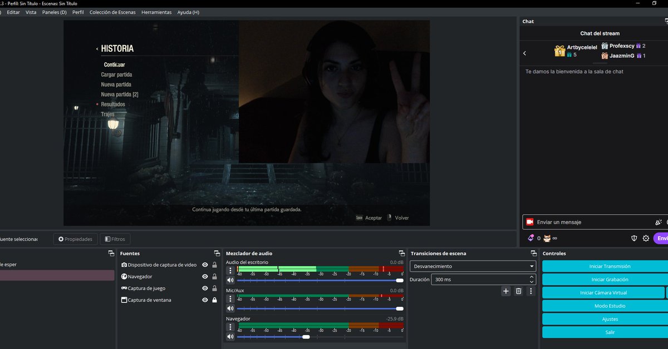This screenshot has width=668, height=349.
Task: Click Iniciar Cámara Virtual
Action: pyautogui.click(x=603, y=292)
